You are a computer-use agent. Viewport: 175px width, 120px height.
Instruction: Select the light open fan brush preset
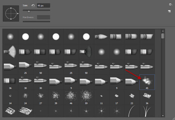(10, 52)
